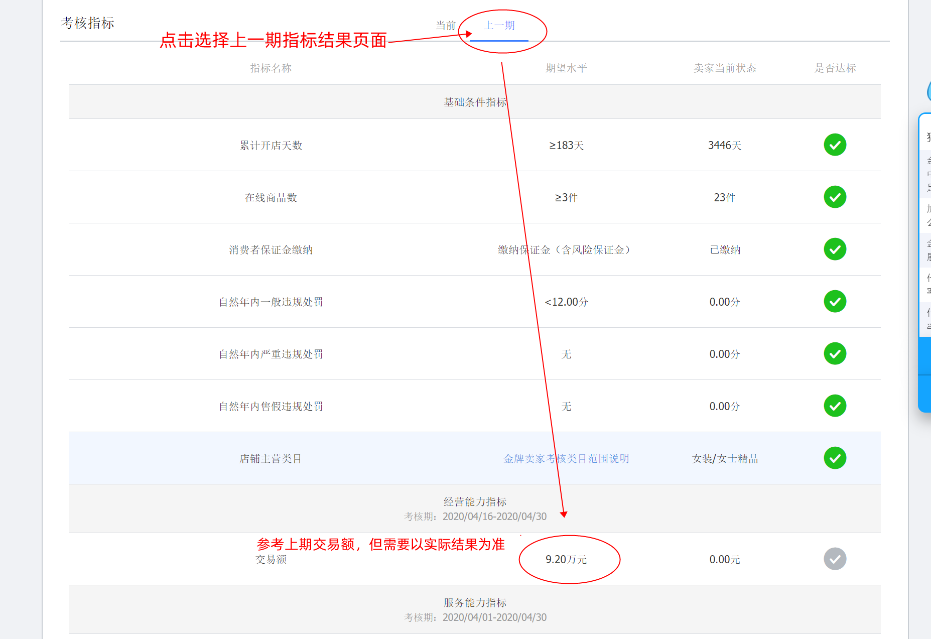The image size is (931, 639).
Task: Click the 在线商品数 row label
Action: (x=271, y=198)
